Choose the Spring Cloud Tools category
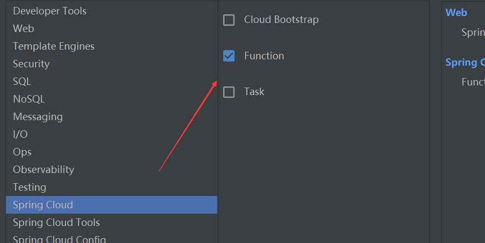 112,222
